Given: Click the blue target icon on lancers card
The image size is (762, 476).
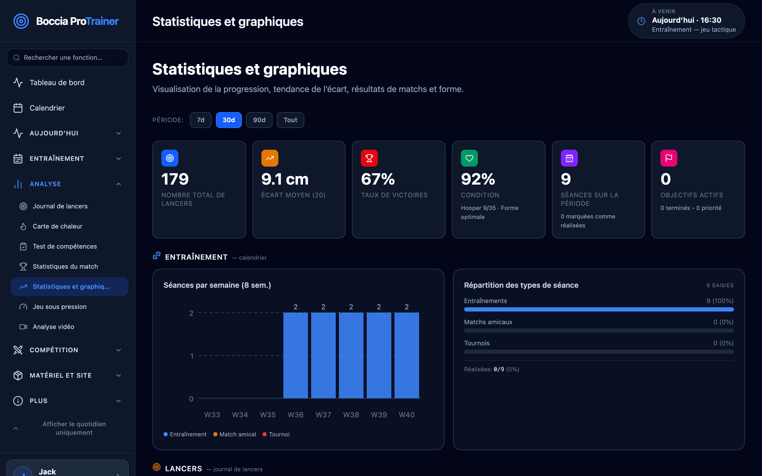Looking at the screenshot, I should click(x=170, y=158).
